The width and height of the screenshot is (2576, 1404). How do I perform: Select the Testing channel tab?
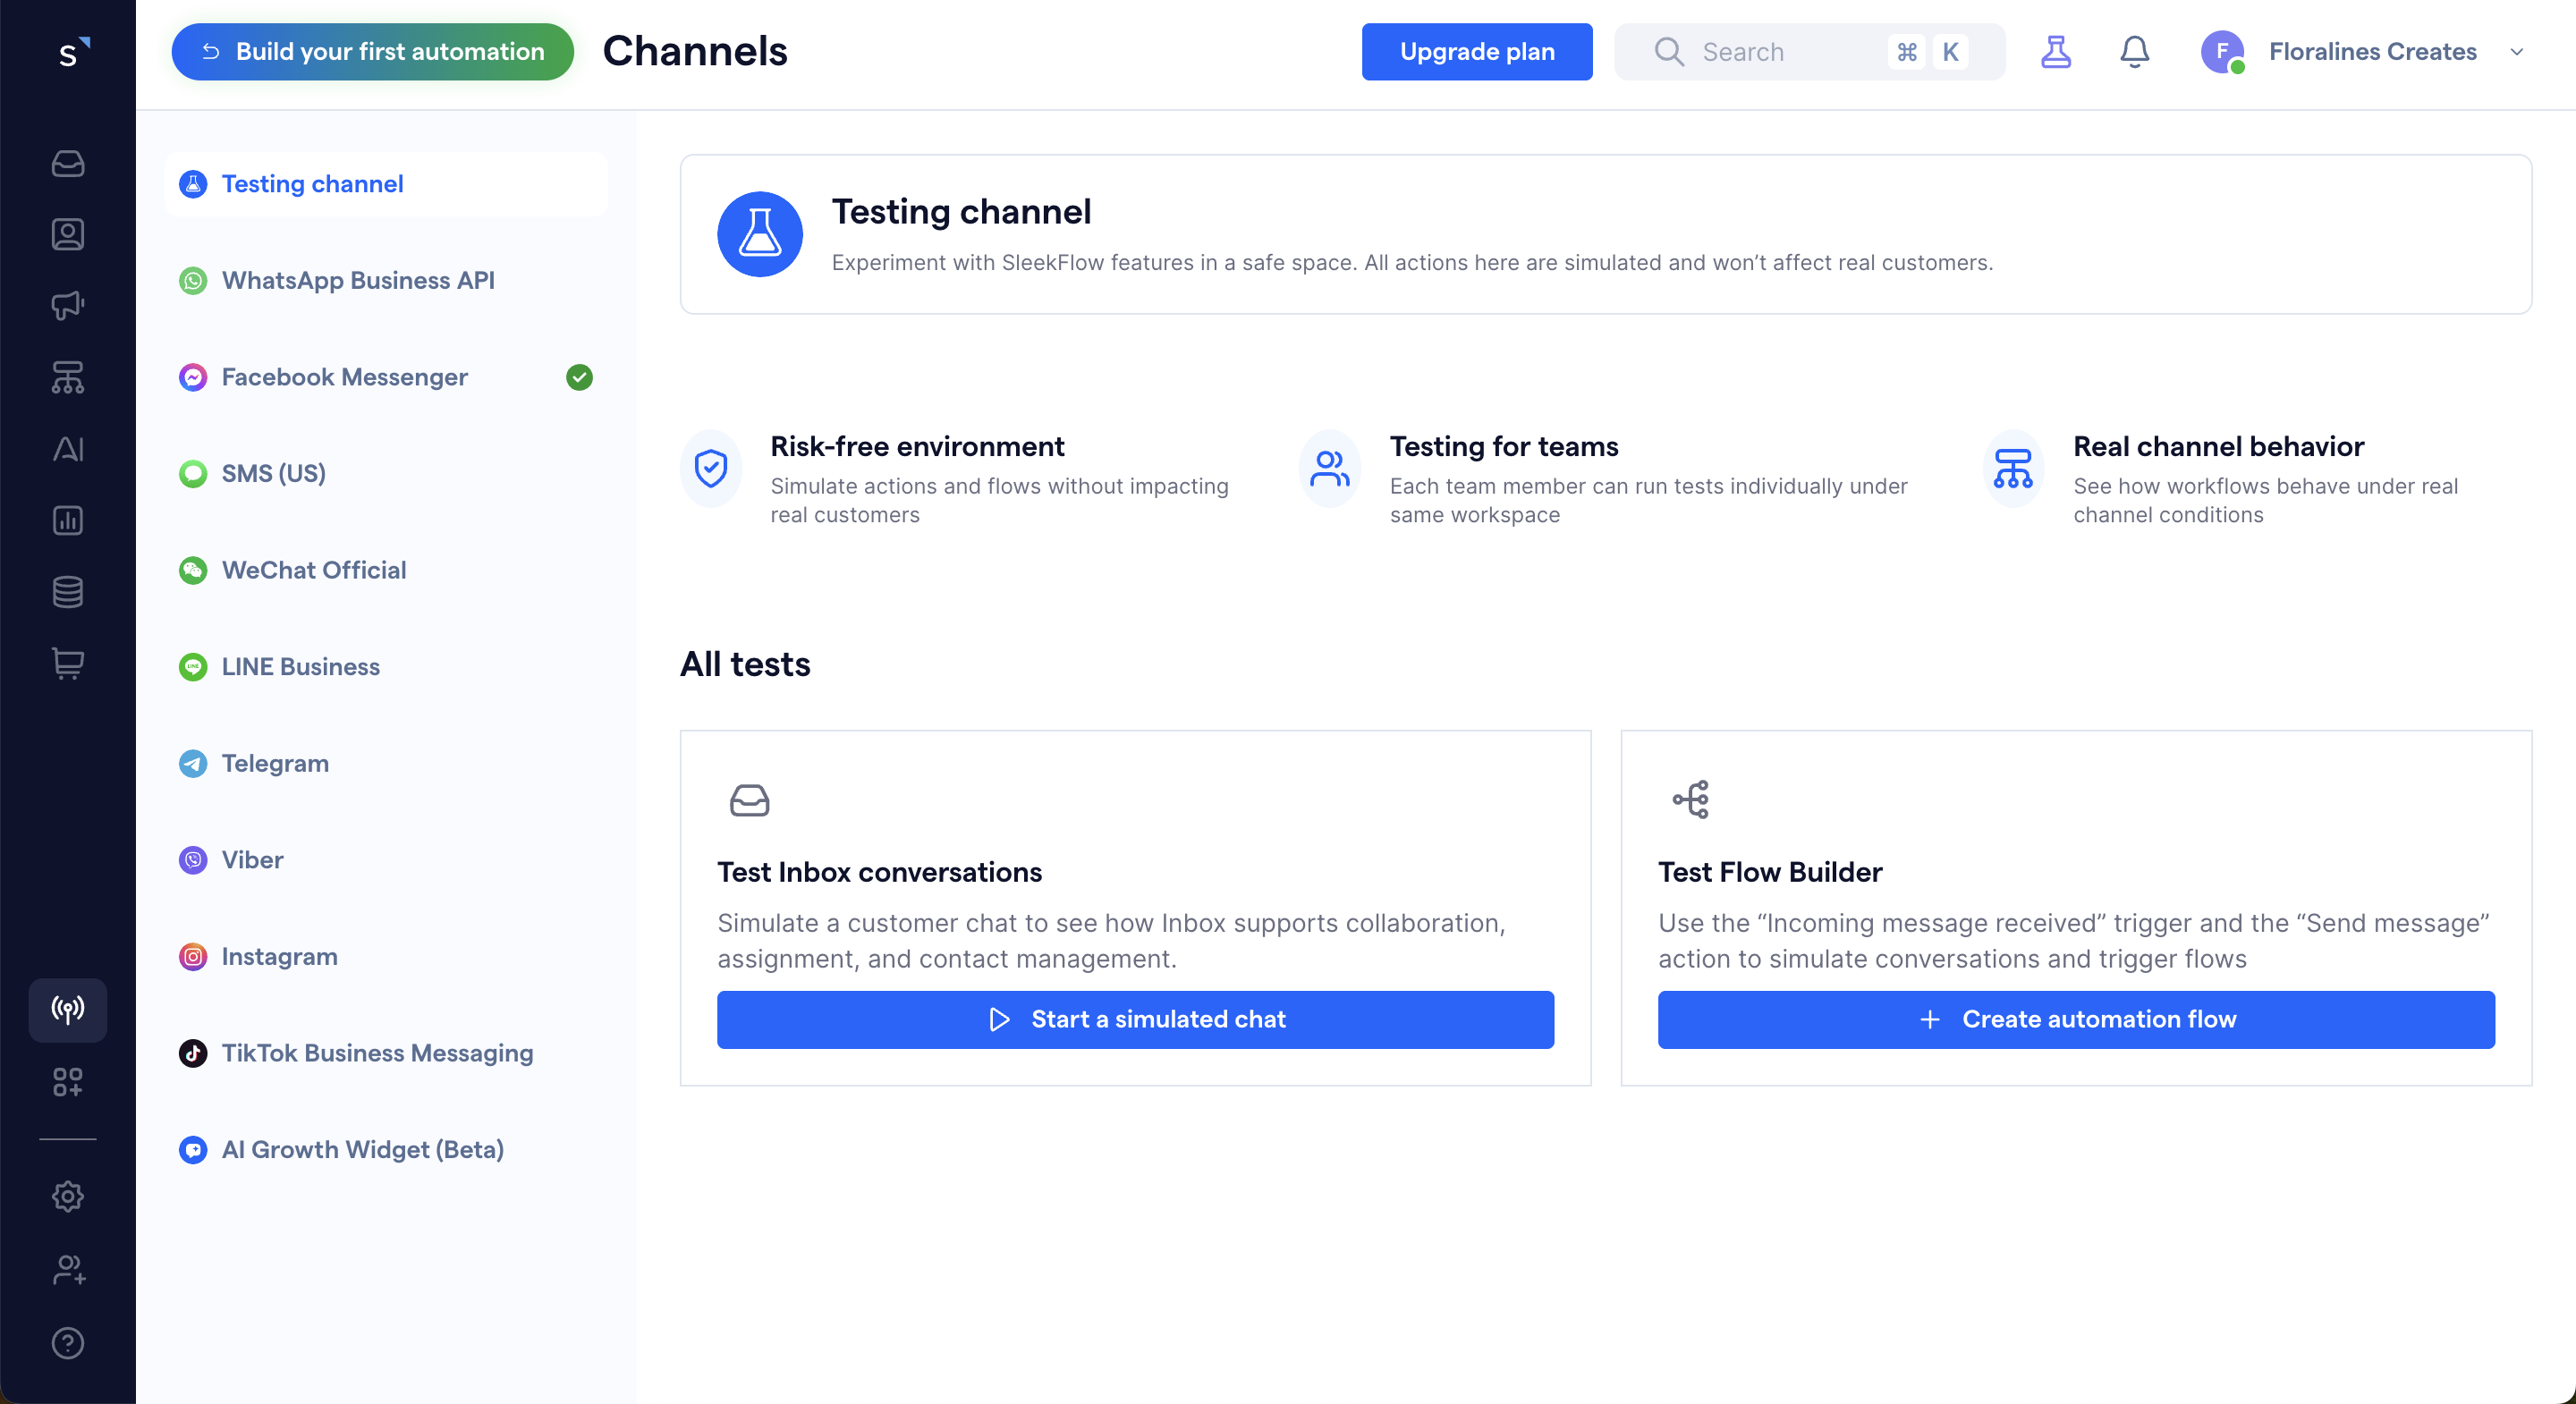311,183
